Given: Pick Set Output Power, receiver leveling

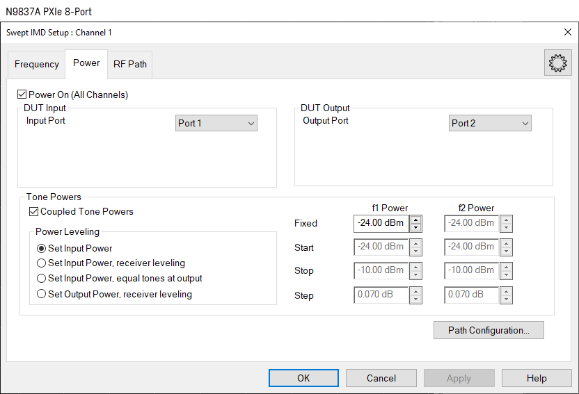Looking at the screenshot, I should tap(42, 294).
